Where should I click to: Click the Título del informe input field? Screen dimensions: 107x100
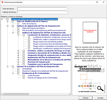[42, 9]
